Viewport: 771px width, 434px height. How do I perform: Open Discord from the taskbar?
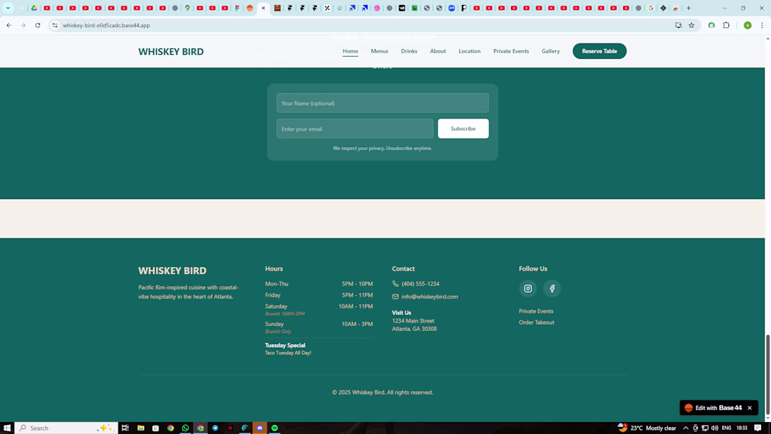click(259, 428)
